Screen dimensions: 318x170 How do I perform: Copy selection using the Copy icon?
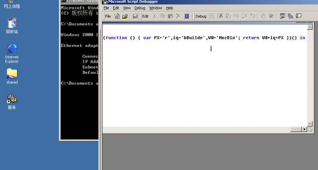click(x=163, y=16)
